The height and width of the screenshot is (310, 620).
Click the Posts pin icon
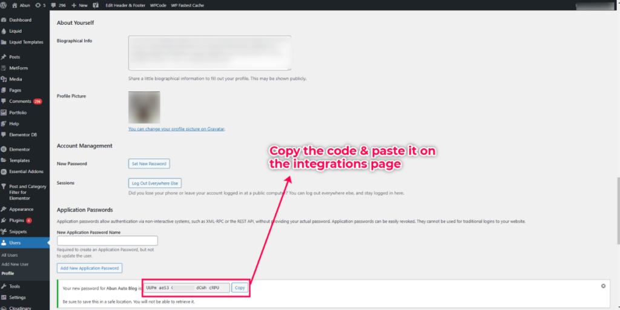tap(4, 57)
